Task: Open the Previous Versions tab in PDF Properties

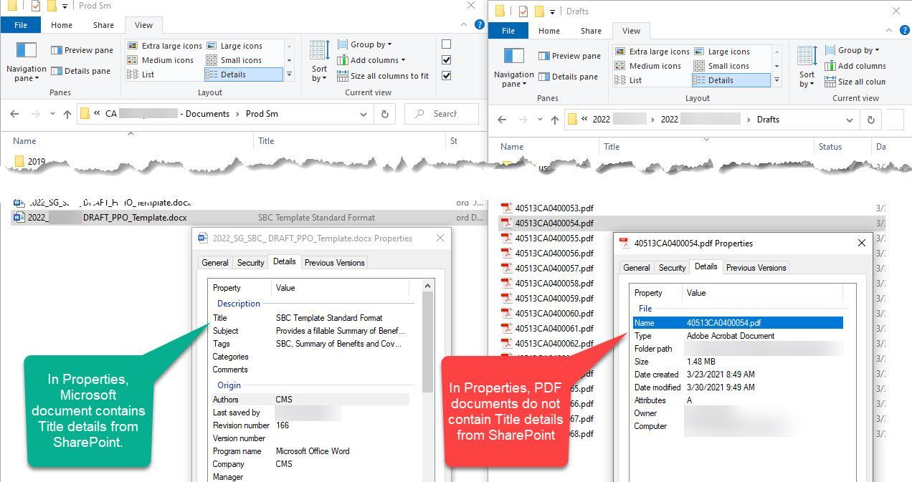Action: tap(756, 267)
